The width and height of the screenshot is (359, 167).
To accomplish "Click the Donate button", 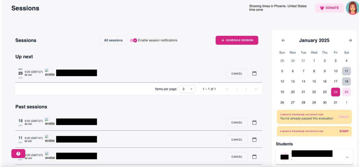I will coord(329,8).
